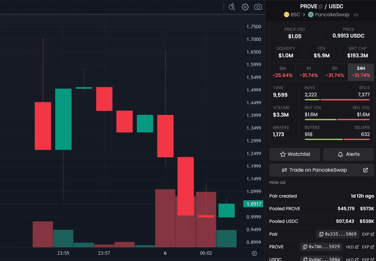Open PancakeSwap trade in new window icon
Screen dimensions: 376x261
coord(365,170)
